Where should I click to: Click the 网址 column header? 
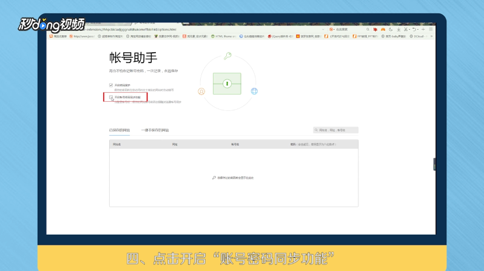(175, 144)
